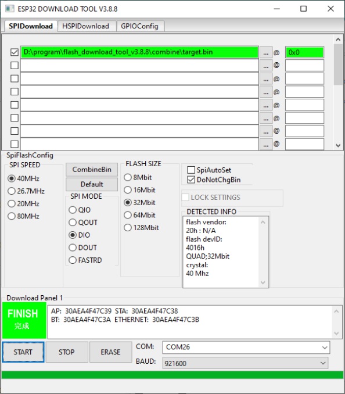The height and width of the screenshot is (394, 345).
Task: Click the 'ETHERNET: 30AEA4F47C3B' text
Action: click(x=157, y=320)
